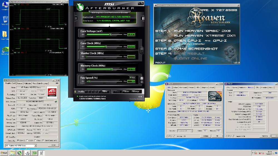
Task: Open Mainboard tab in left CPU-Z window
Action: pos(183,87)
